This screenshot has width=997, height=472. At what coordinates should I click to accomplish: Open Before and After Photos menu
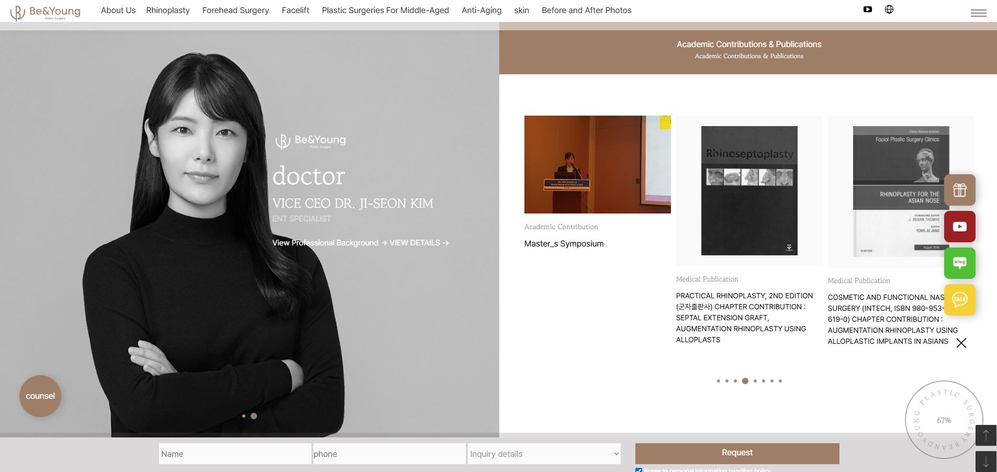pyautogui.click(x=586, y=10)
